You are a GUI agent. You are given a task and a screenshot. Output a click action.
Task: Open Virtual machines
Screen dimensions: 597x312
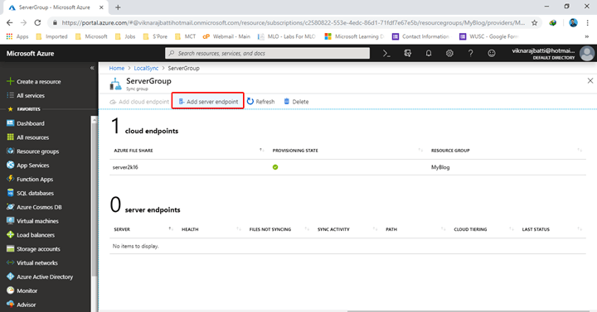click(x=32, y=221)
